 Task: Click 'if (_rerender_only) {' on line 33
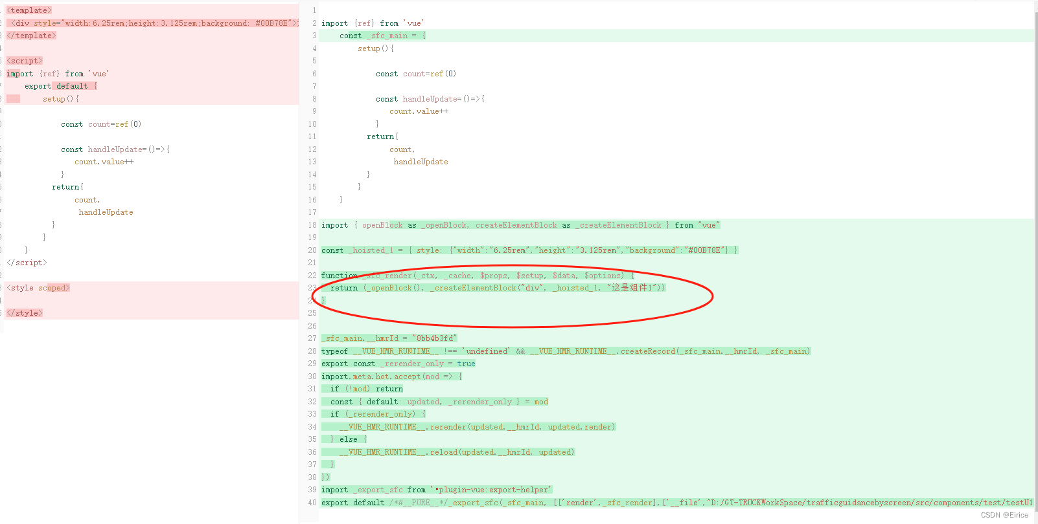[x=378, y=414]
